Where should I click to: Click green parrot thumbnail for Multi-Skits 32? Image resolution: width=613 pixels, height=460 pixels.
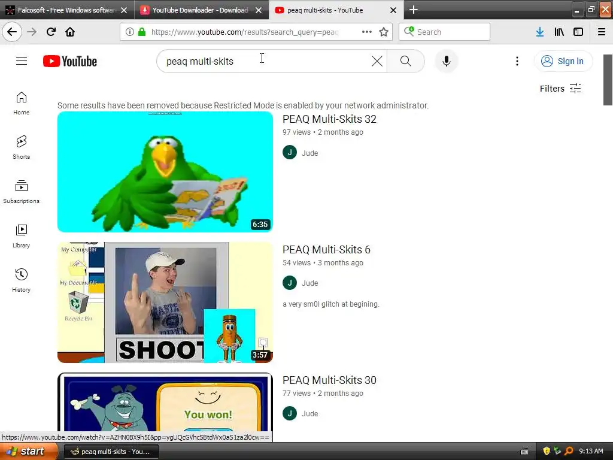pos(165,172)
